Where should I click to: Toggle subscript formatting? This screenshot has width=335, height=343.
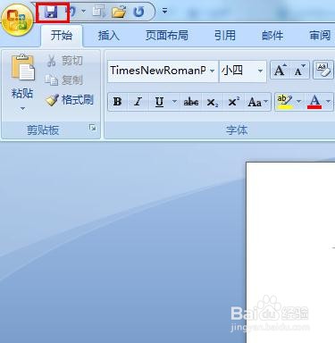[x=213, y=102]
